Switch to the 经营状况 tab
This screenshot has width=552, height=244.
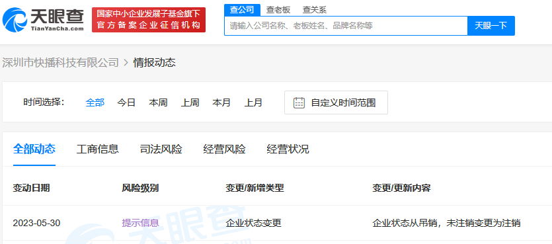[x=288, y=149]
